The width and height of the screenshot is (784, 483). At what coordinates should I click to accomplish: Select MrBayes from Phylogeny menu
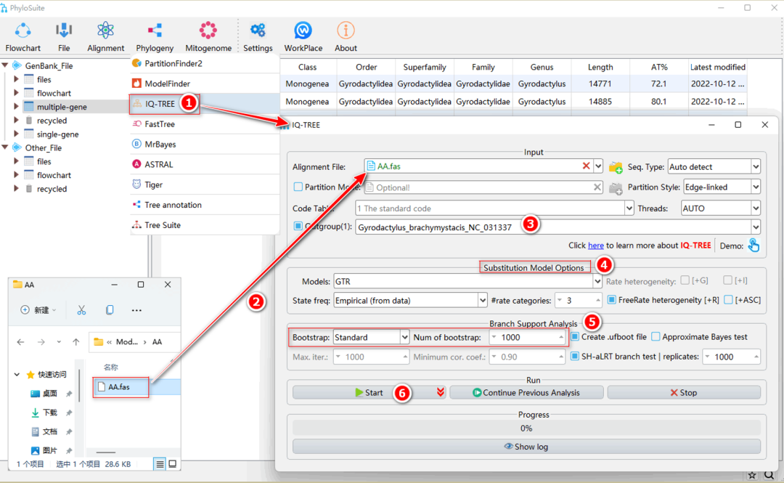pyautogui.click(x=205, y=144)
